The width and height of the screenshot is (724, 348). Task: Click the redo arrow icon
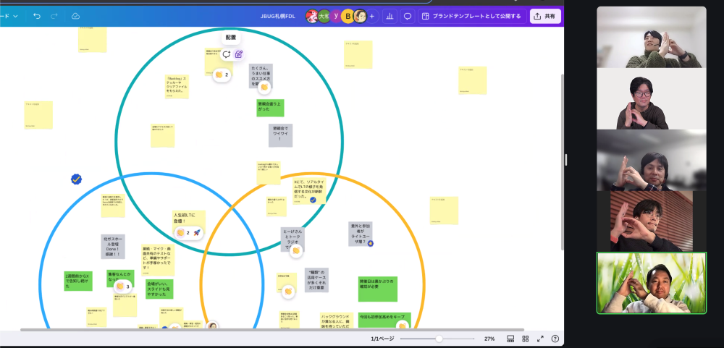tap(54, 16)
